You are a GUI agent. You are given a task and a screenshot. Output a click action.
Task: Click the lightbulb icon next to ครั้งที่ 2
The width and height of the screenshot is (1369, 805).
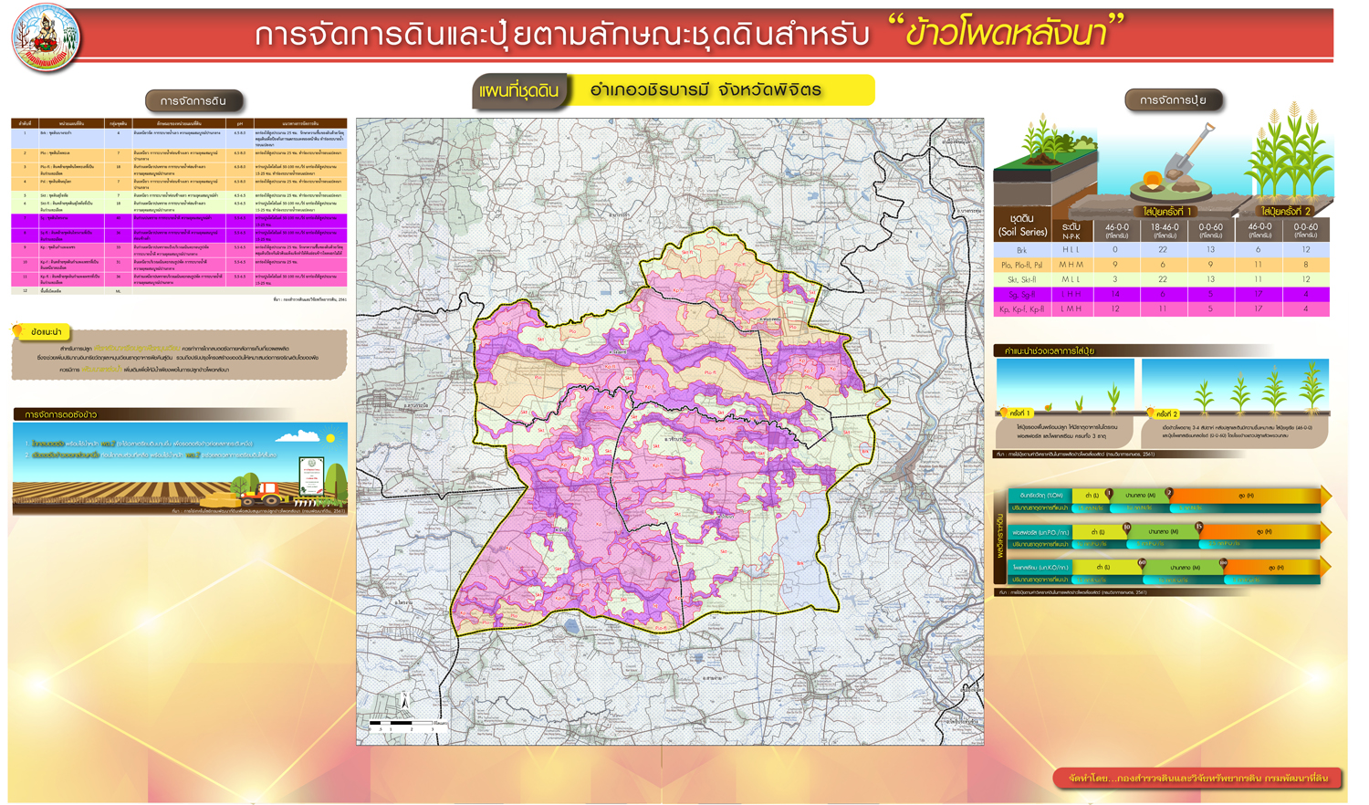tap(1150, 413)
